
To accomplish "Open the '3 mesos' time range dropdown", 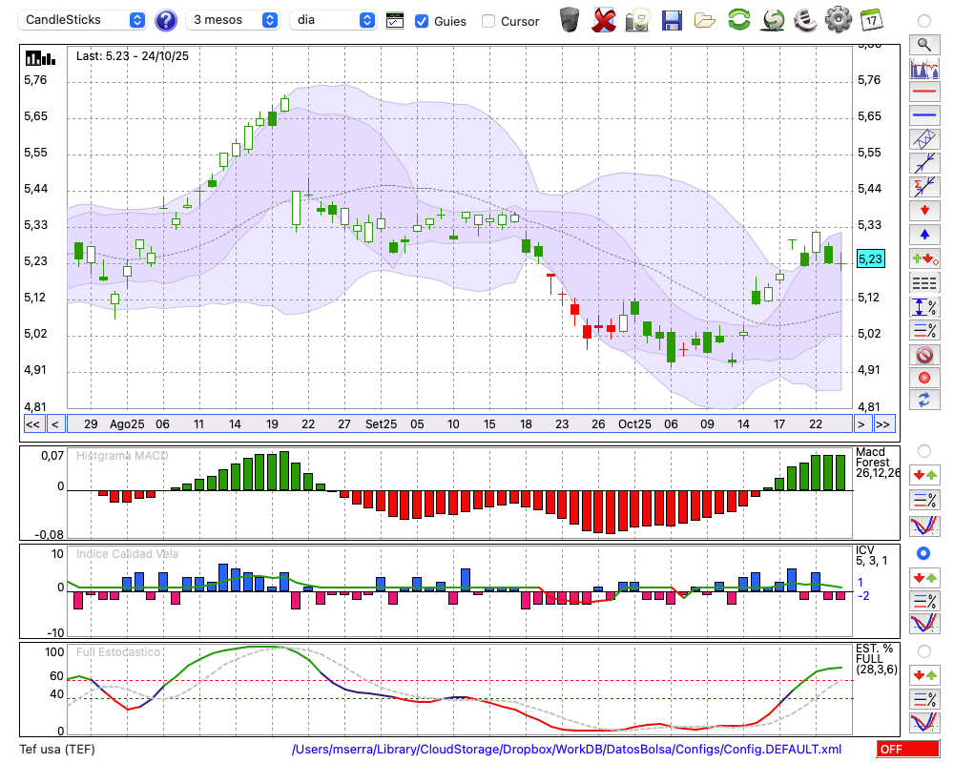I will click(x=234, y=20).
